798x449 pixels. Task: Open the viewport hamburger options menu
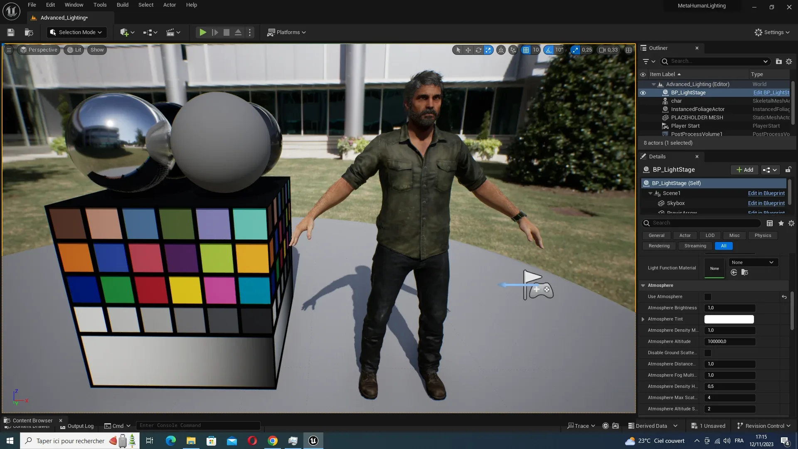(9, 50)
